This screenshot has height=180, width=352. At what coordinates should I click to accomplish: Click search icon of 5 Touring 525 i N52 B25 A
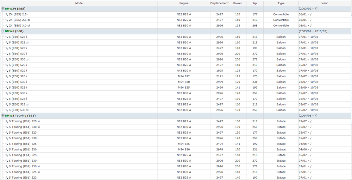7,155
